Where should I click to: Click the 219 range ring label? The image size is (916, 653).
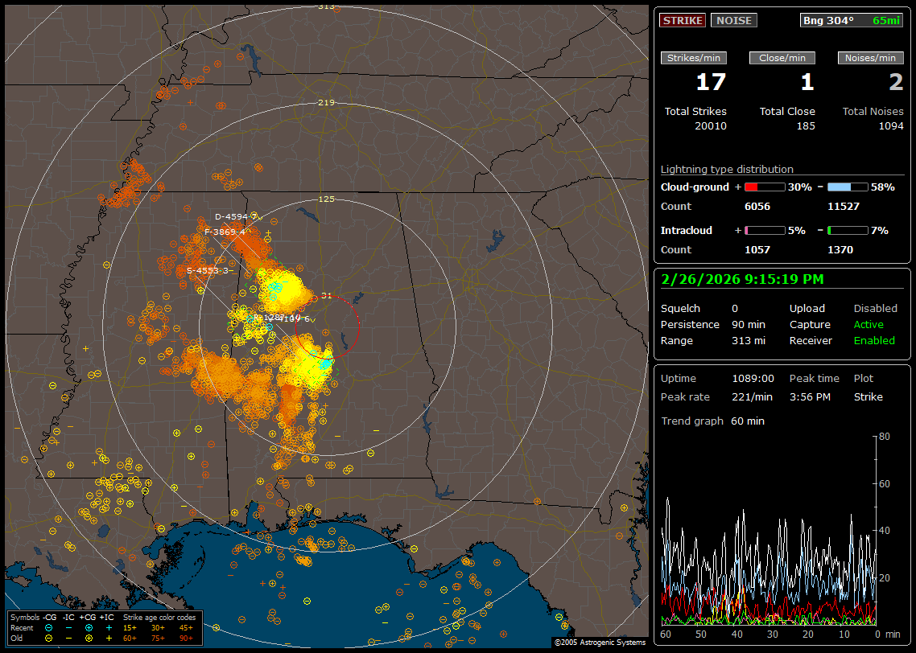(x=326, y=103)
